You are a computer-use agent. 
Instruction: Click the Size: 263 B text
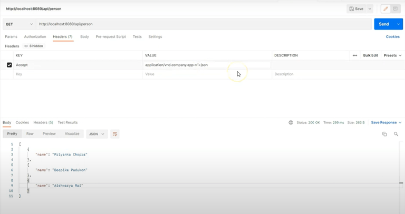[x=356, y=122]
